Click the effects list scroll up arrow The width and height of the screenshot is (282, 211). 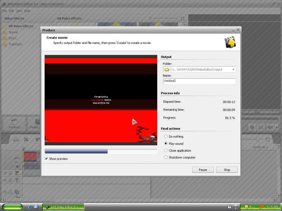[x=184, y=24]
